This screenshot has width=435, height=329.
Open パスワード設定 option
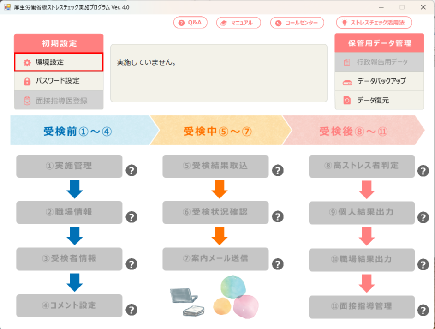click(59, 81)
